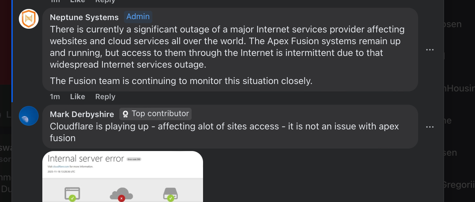Viewport: 475px width, 202px height.
Task: Click the Neptune Systems profile avatar
Action: click(x=29, y=19)
